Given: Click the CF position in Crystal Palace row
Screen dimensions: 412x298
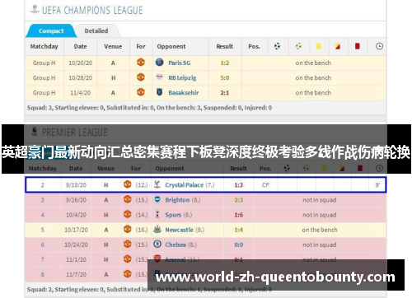Looking at the screenshot, I should (x=265, y=185).
